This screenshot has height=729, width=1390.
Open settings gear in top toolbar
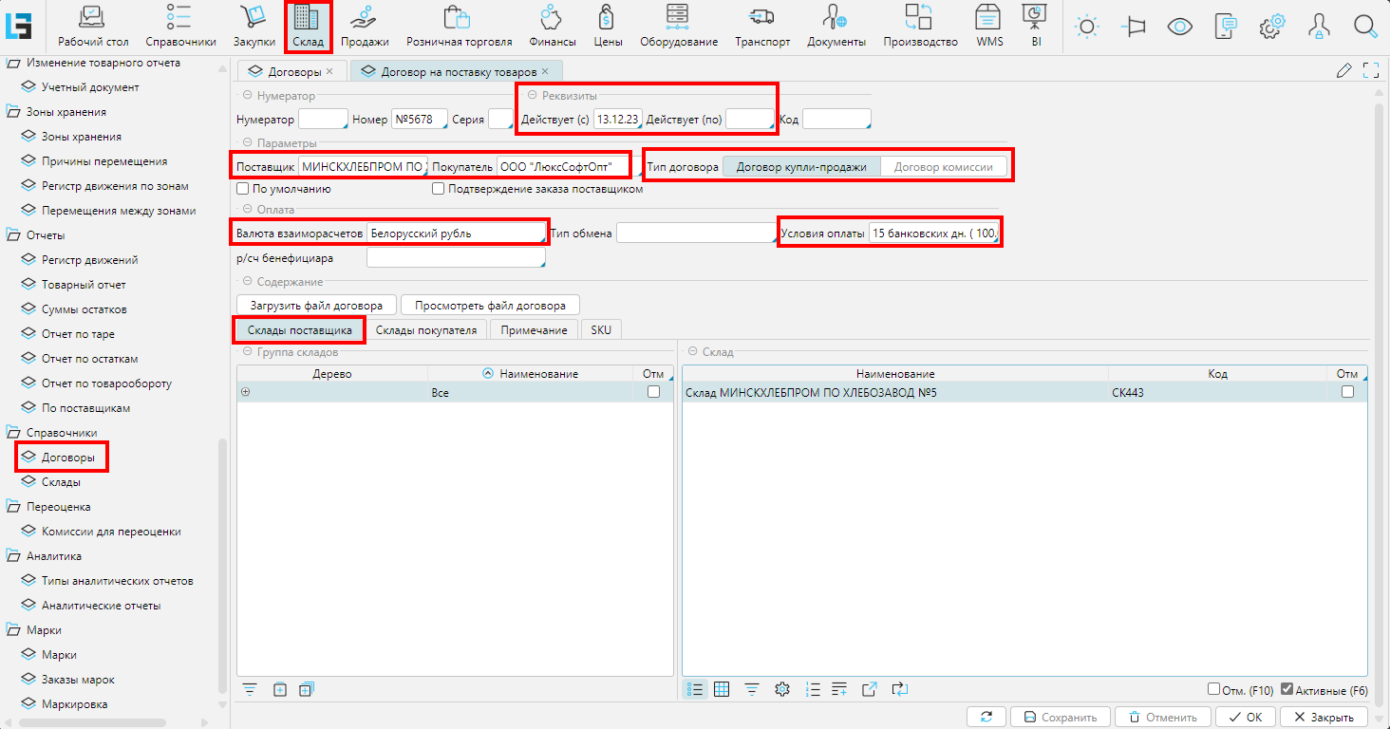(x=1271, y=27)
